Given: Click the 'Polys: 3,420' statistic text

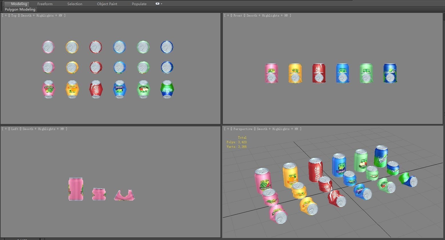Looking at the screenshot, I should click(236, 142).
